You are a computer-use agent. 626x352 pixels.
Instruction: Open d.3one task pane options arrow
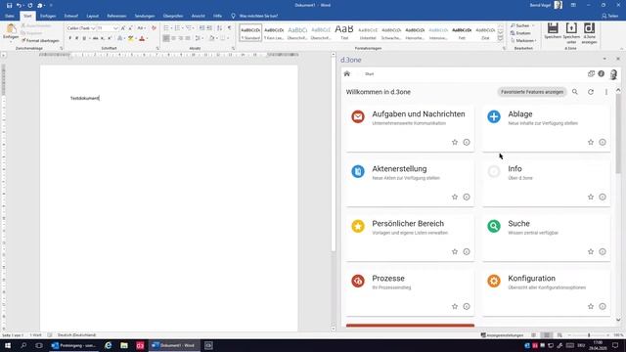tap(604, 59)
